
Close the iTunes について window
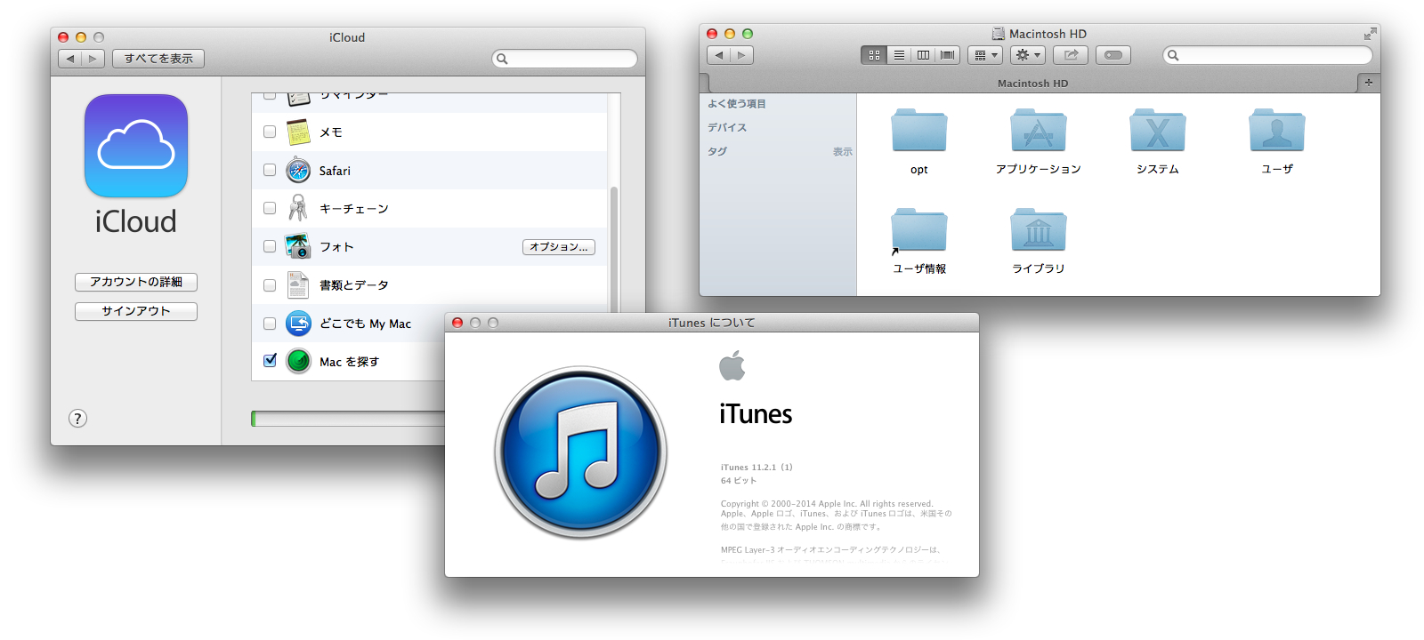click(457, 323)
